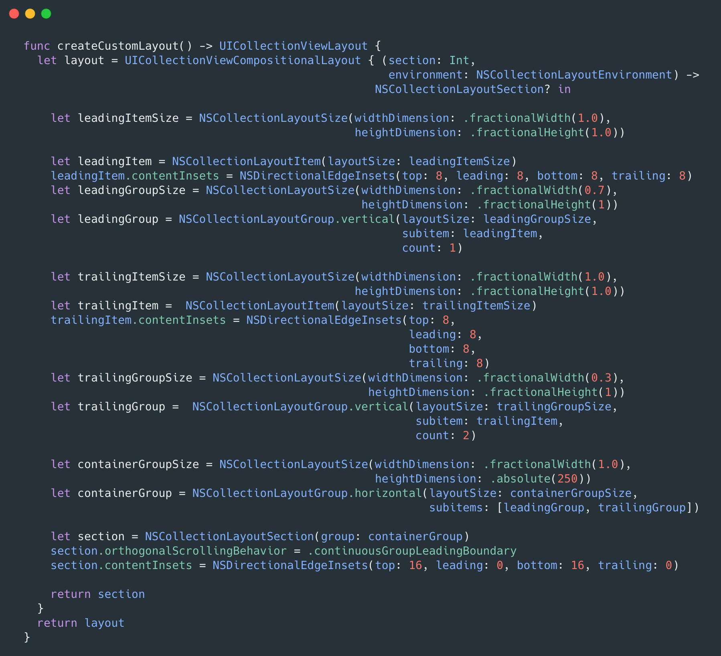Click 'subitem: trailingItem' argument
721x656 pixels.
coord(486,421)
